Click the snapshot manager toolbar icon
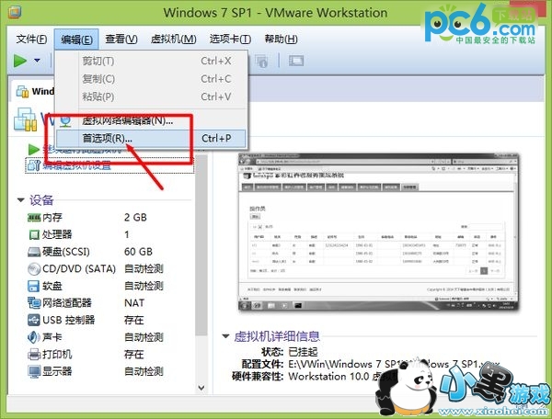This screenshot has height=419, width=552. tap(261, 61)
